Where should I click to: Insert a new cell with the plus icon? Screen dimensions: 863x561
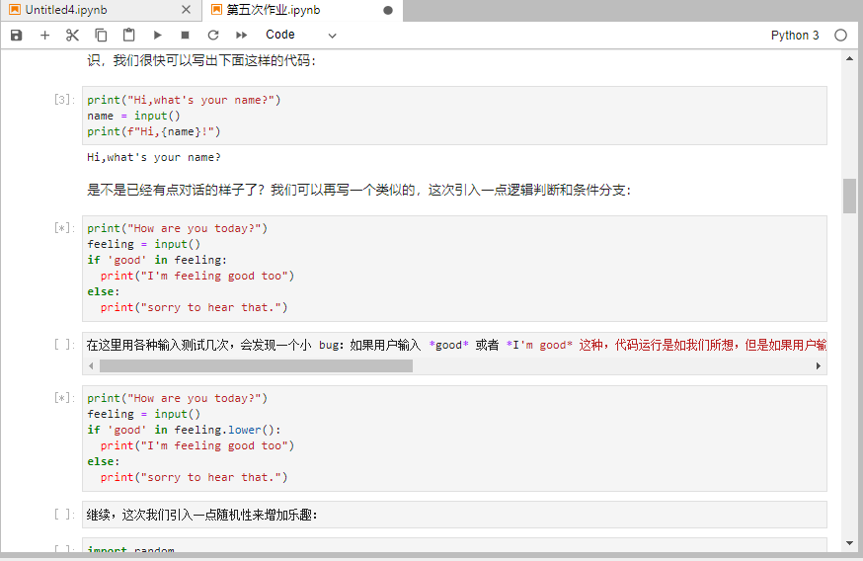tap(45, 36)
